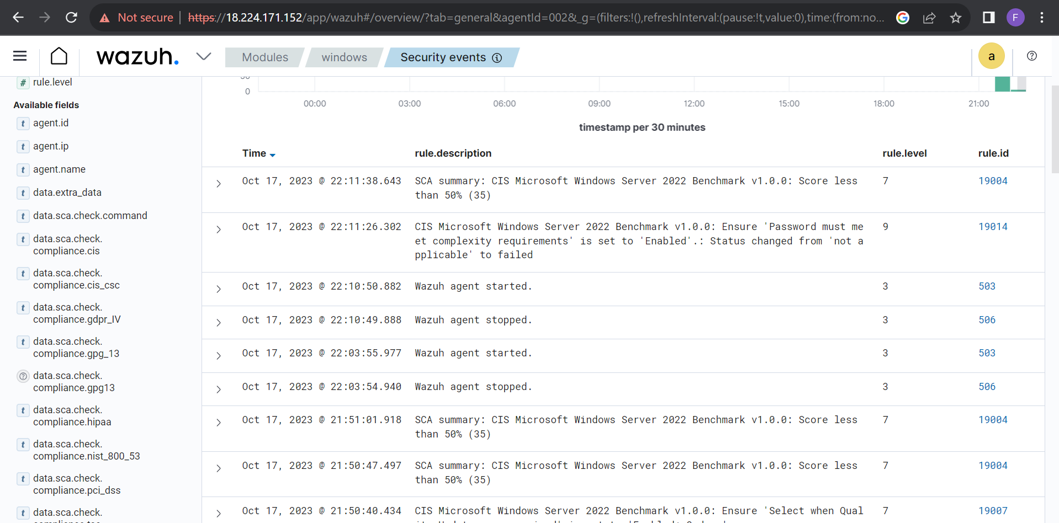
Task: Open the help icon in the header
Action: [x=1032, y=56]
